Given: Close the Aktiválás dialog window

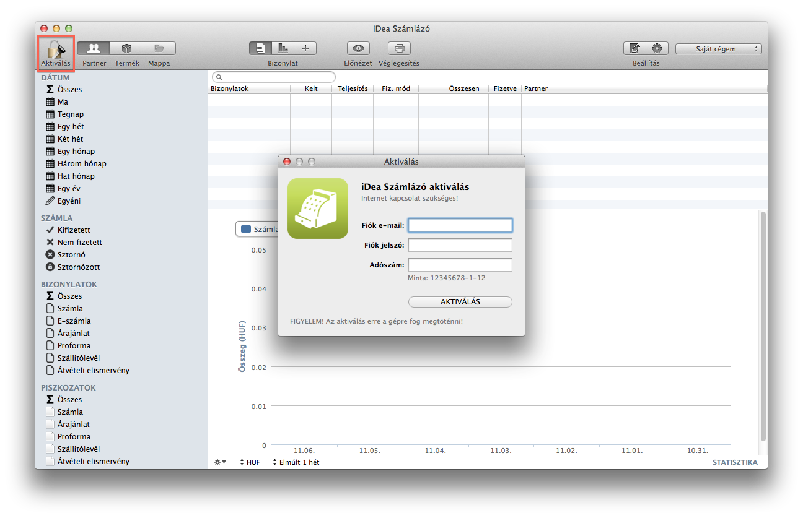Looking at the screenshot, I should pos(287,162).
